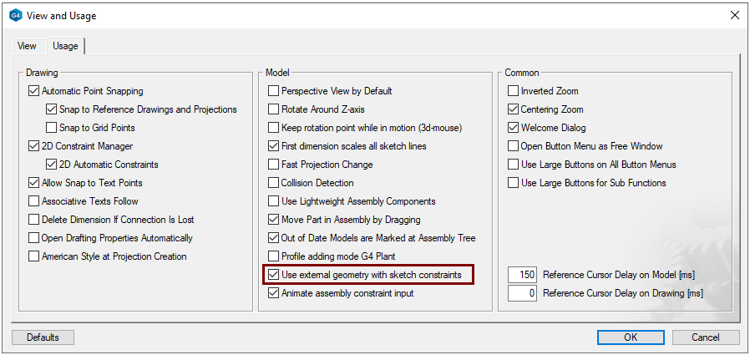Confirm settings with OK button
This screenshot has height=355, width=750.
(x=631, y=337)
